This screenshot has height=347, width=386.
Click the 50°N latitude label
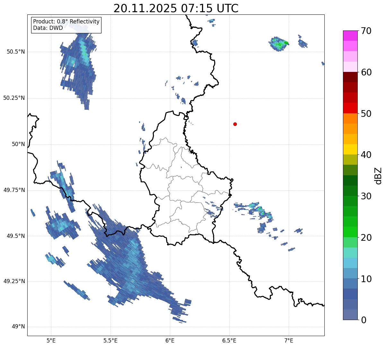tap(18, 144)
